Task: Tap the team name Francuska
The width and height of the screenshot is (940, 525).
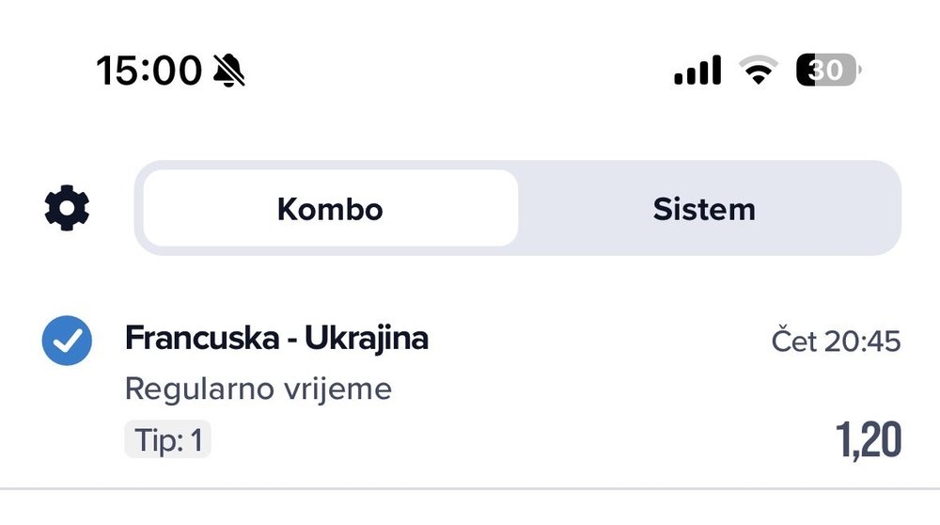Action: pos(203,338)
